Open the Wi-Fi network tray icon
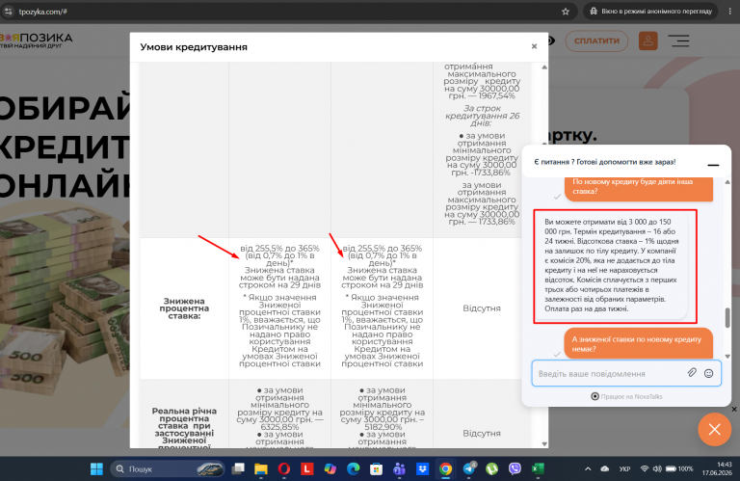This screenshot has width=740, height=481. click(645, 468)
